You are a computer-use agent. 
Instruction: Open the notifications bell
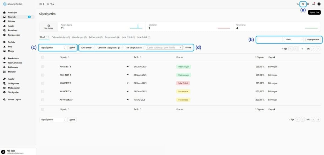click(313, 4)
